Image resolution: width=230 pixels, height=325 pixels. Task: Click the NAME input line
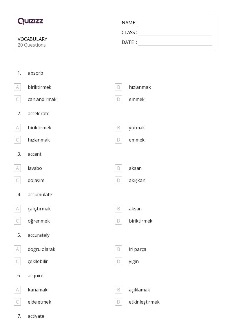click(x=175, y=23)
